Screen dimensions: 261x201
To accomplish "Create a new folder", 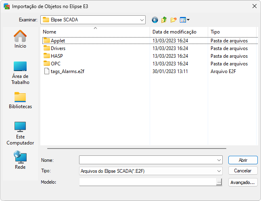I will point(174,20).
